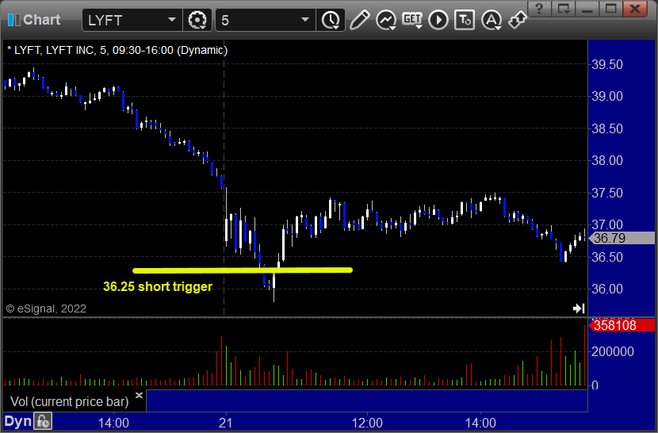Click the pop-out window button
Viewport: 658px width, 433px height.
pyautogui.click(x=563, y=9)
